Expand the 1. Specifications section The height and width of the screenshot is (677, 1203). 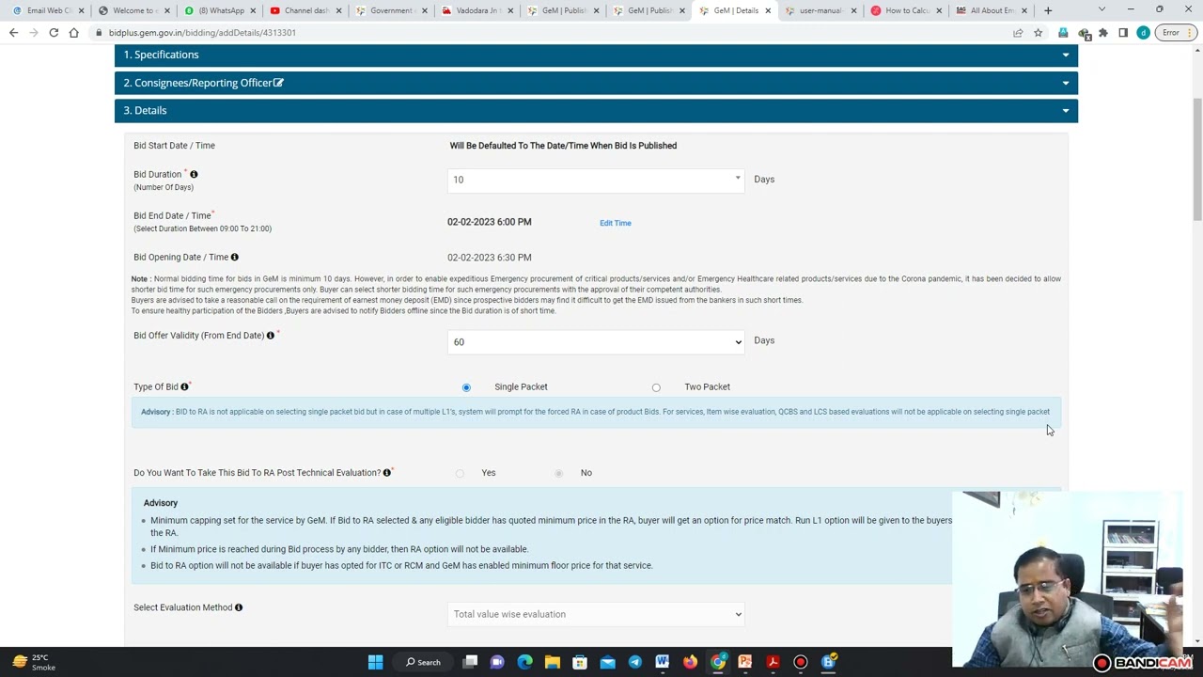click(596, 55)
